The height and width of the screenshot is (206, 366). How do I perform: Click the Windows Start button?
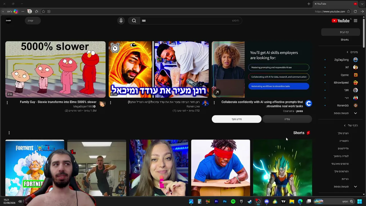(x=360, y=201)
